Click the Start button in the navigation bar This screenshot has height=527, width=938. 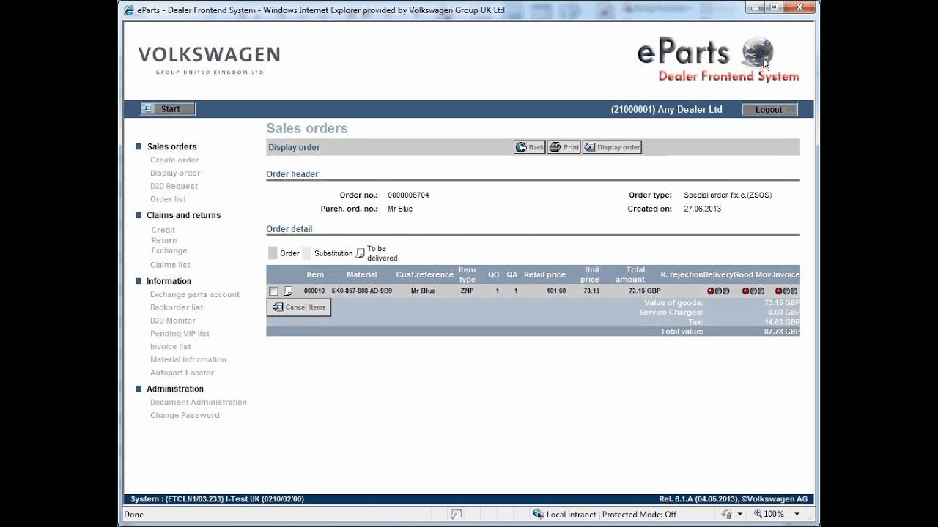pos(168,109)
